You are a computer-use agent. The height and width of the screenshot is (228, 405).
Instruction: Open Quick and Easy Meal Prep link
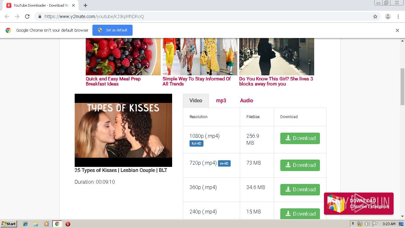coord(113,81)
